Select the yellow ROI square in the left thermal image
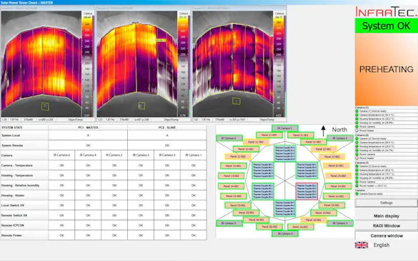Viewport: 418px width, 261px height. coord(45,106)
